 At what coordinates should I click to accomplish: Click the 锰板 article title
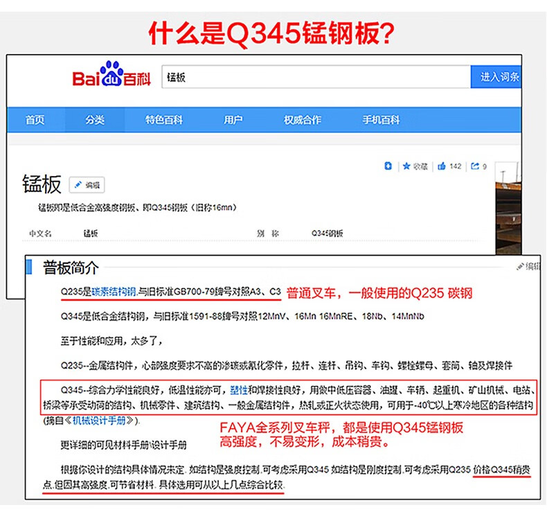coord(42,184)
